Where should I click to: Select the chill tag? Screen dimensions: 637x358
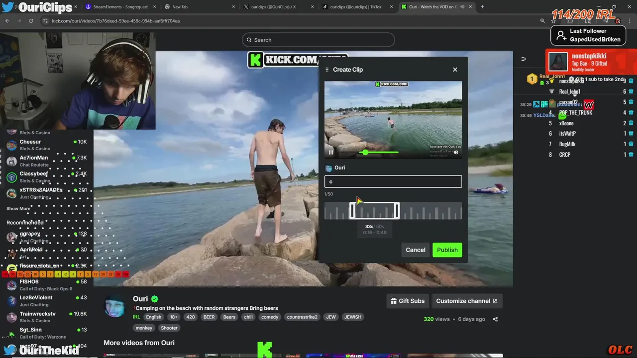(x=248, y=317)
